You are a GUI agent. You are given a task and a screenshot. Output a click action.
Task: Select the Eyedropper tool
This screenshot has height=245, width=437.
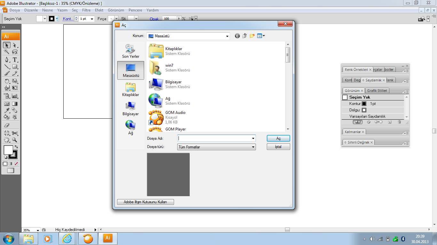pos(7,110)
